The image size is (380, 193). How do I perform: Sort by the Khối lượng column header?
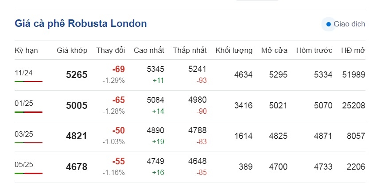click(234, 50)
